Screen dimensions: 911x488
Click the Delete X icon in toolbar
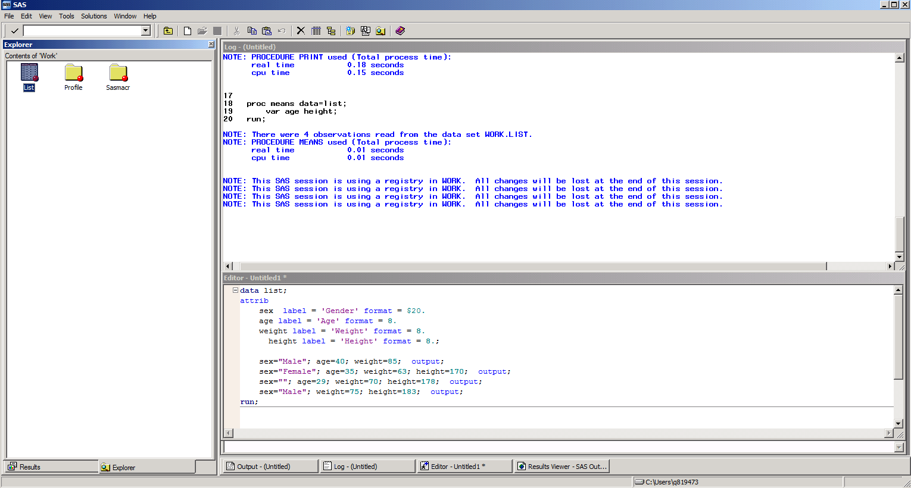pyautogui.click(x=301, y=31)
